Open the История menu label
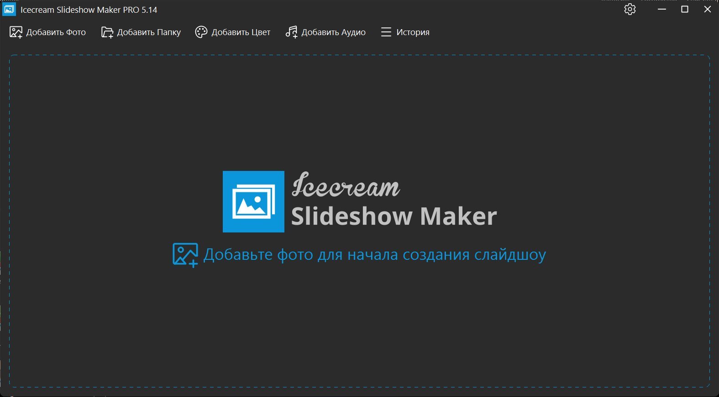The image size is (719, 397). point(413,32)
